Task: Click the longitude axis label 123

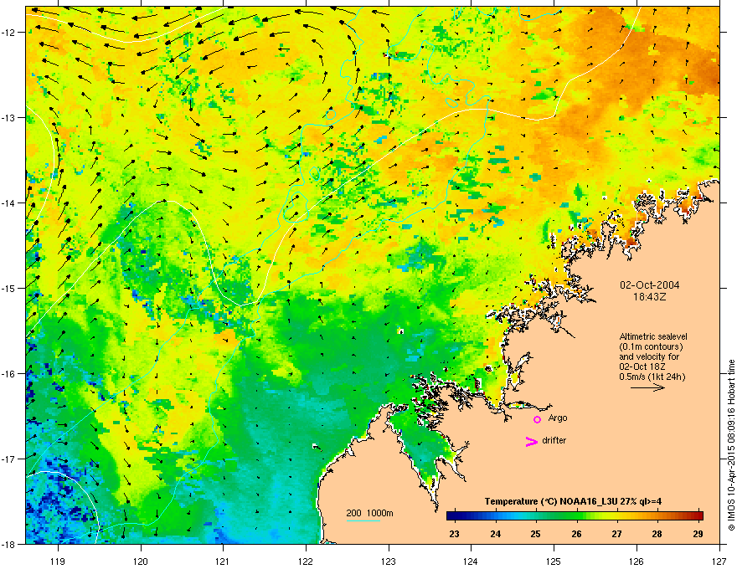Action: point(389,561)
